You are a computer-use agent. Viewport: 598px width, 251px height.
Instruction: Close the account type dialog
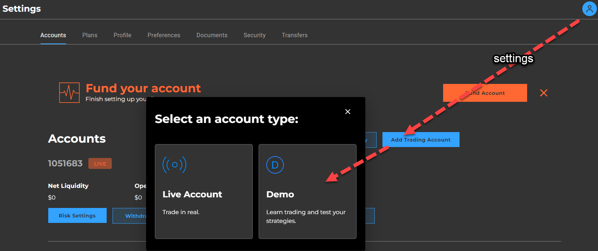click(348, 112)
